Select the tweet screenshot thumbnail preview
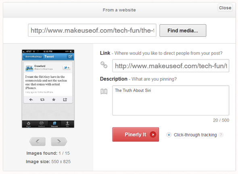This screenshot has height=174, width=238. click(48, 88)
